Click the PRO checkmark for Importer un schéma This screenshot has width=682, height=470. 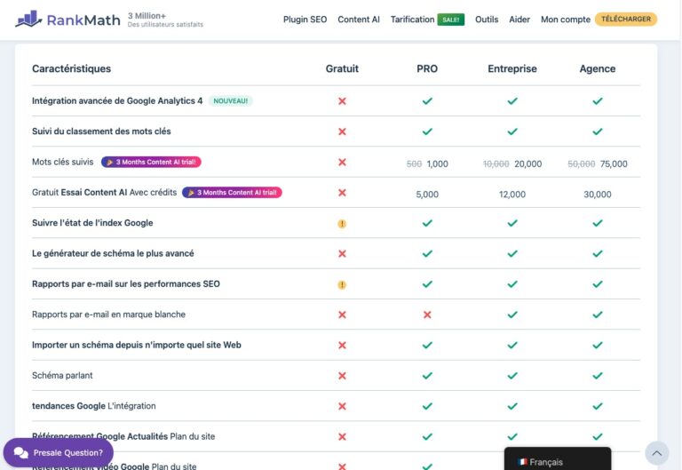tap(427, 345)
